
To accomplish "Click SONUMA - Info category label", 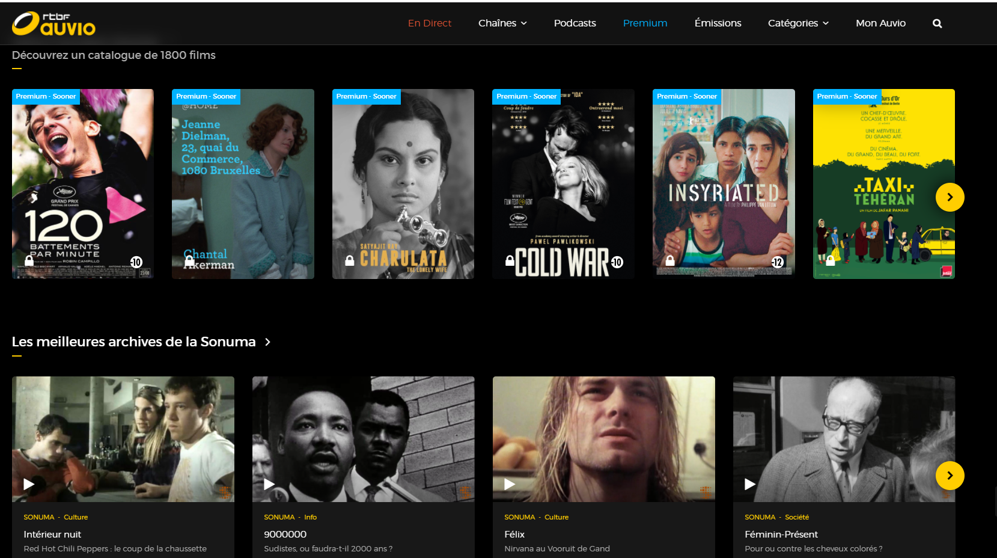I will (290, 517).
